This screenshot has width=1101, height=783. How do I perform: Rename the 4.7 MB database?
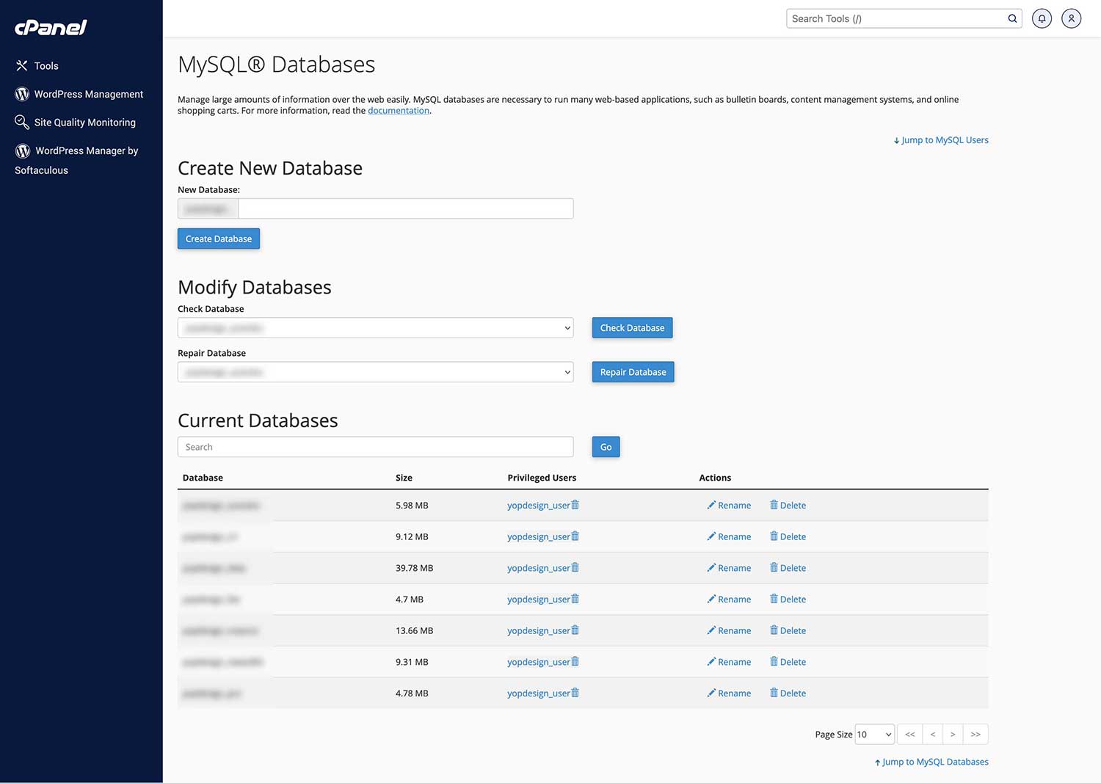coord(729,600)
